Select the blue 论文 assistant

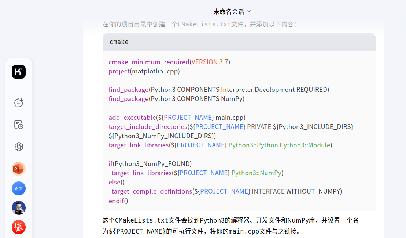[18, 188]
